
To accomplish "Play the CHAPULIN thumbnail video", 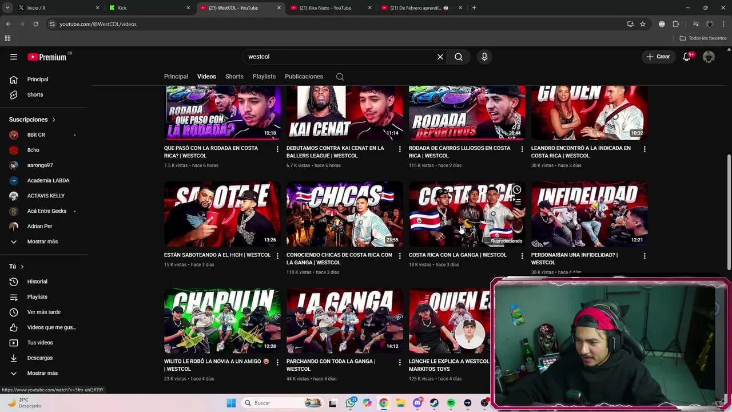I will pyautogui.click(x=222, y=320).
